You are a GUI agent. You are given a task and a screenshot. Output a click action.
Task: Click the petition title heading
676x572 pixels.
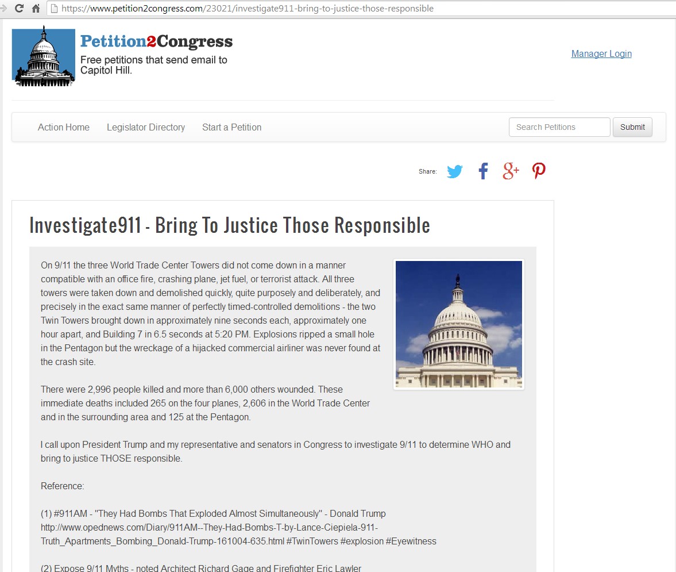[230, 225]
